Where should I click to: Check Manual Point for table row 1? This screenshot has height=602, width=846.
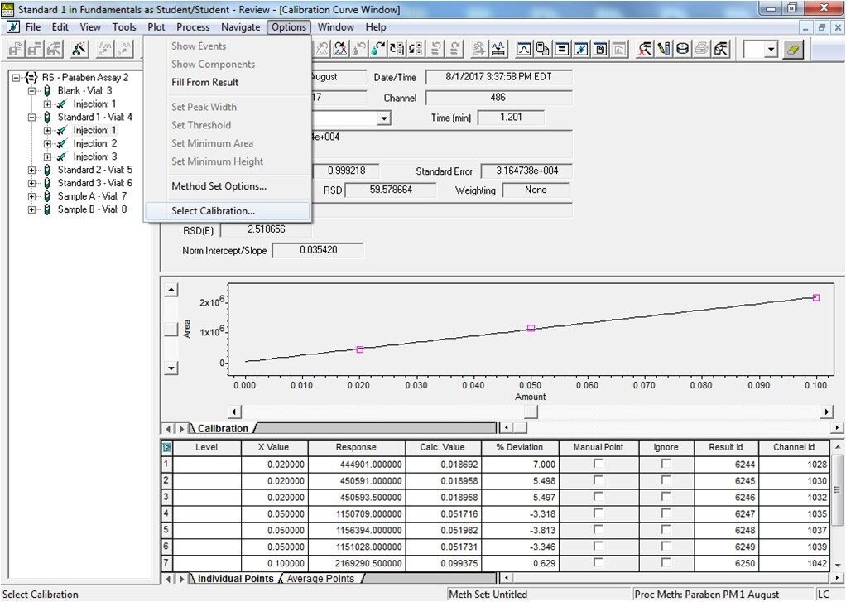tap(598, 464)
